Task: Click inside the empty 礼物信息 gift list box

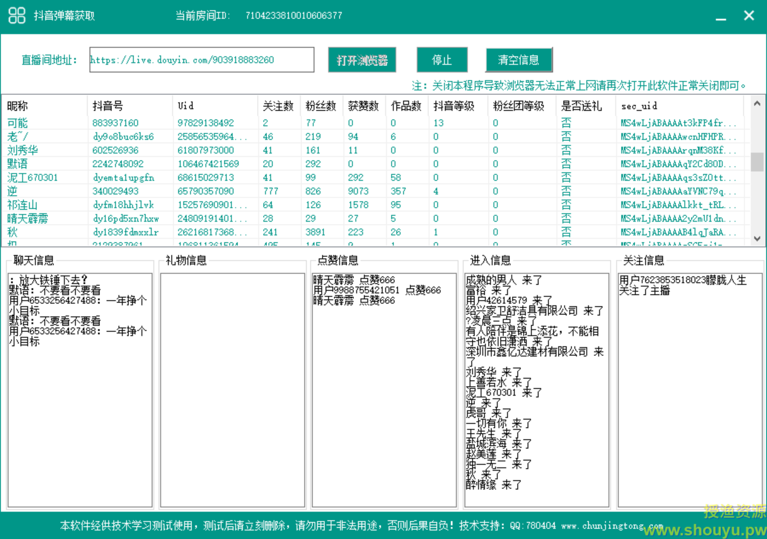Action: 233,390
